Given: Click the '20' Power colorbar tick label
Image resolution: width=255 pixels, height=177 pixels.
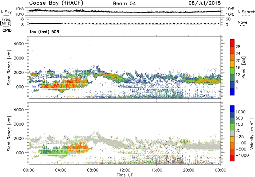Looking at the screenshot, I should coord(238,61).
